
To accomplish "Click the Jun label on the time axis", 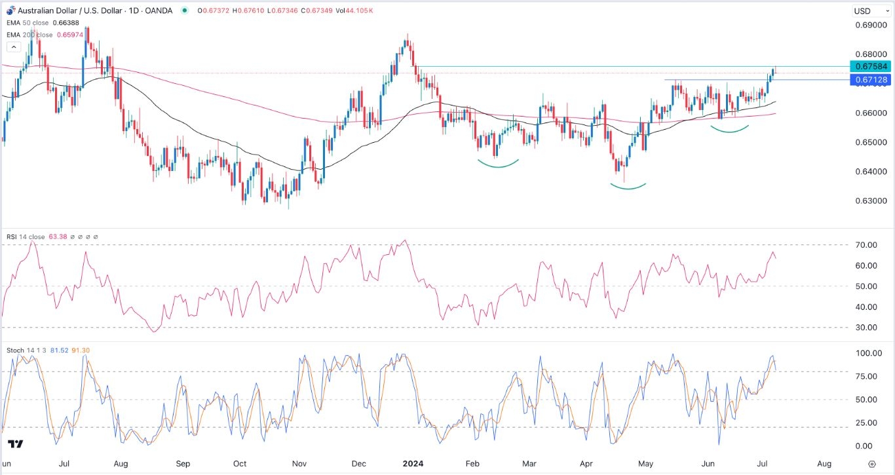I will [x=708, y=464].
